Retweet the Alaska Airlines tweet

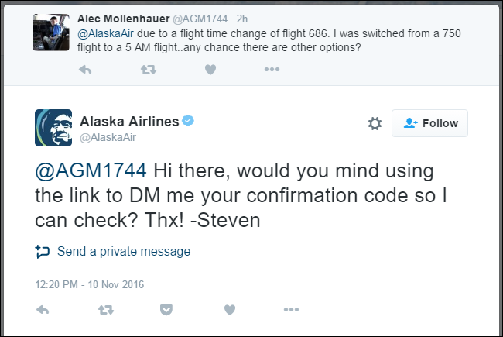105,310
